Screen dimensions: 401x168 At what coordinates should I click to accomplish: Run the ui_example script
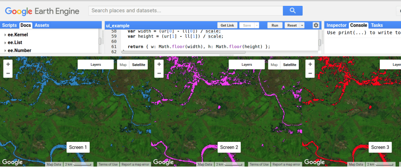(x=275, y=25)
